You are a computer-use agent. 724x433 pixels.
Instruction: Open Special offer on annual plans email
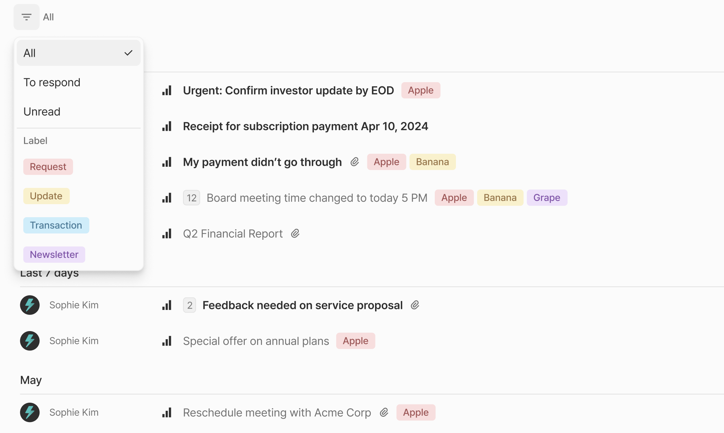[x=256, y=341]
